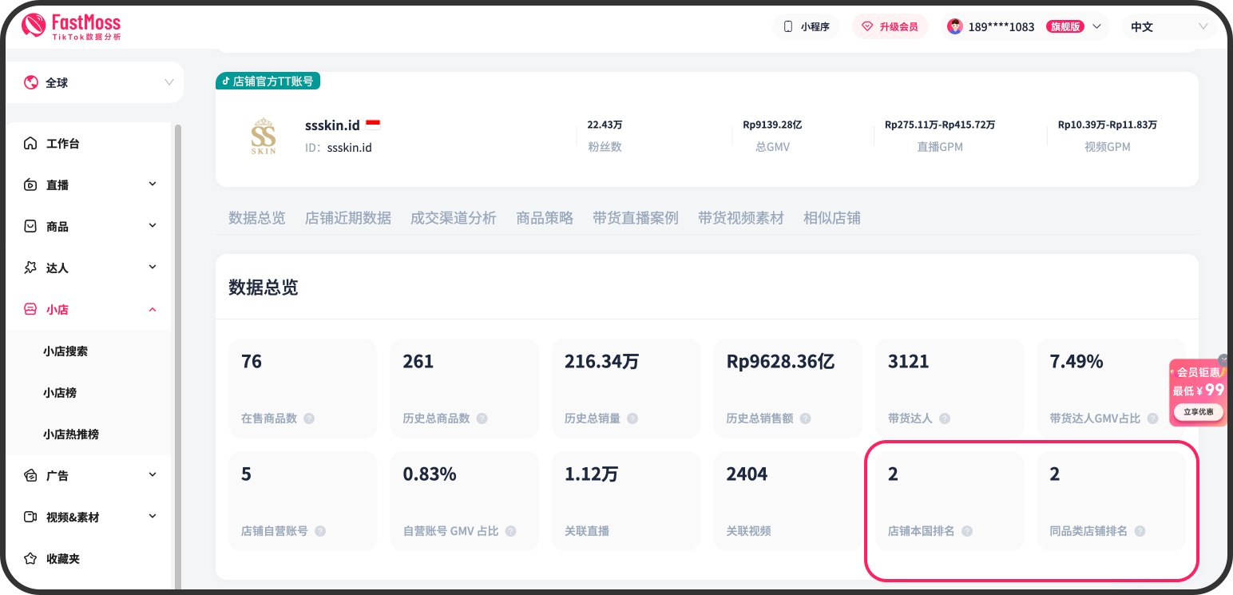Open the 商品 products section icon
Image resolution: width=1233 pixels, height=595 pixels.
pyautogui.click(x=32, y=226)
